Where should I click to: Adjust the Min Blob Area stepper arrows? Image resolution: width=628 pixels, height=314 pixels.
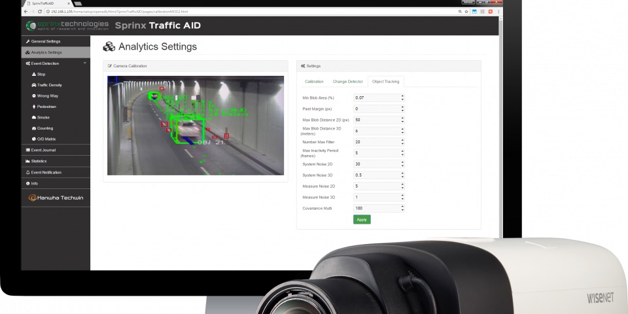click(x=402, y=97)
